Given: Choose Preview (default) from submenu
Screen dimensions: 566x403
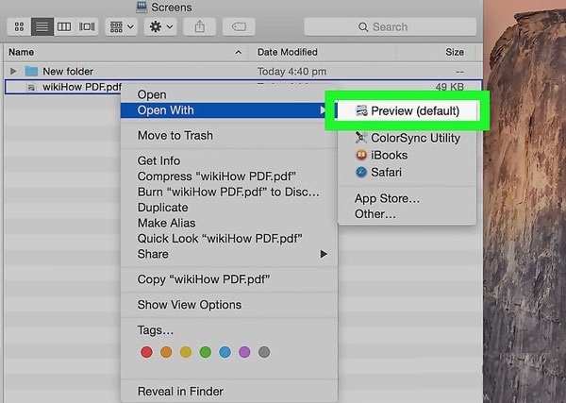Looking at the screenshot, I should tap(414, 111).
